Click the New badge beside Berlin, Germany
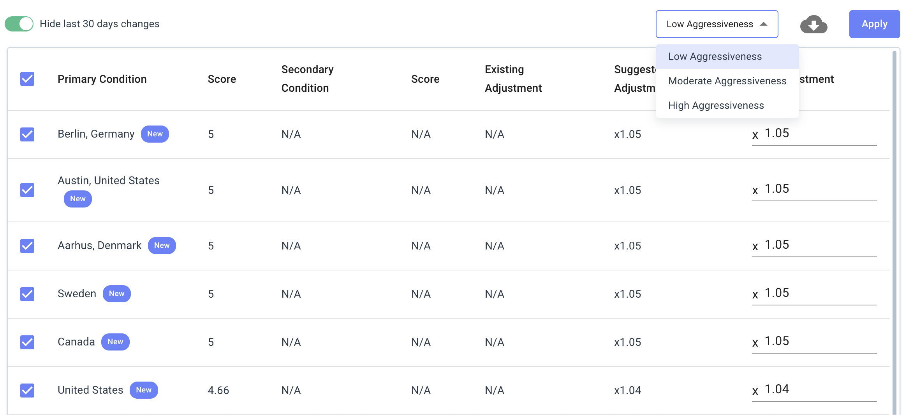Image resolution: width=905 pixels, height=415 pixels. (x=155, y=134)
